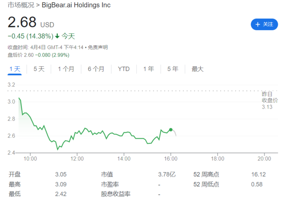
Task: Switch to the 5天 chart tab
Action: click(39, 69)
